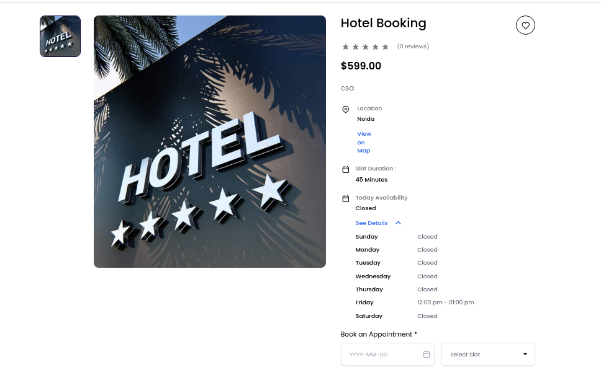
Task: Open the (0 reviews) link
Action: click(413, 46)
